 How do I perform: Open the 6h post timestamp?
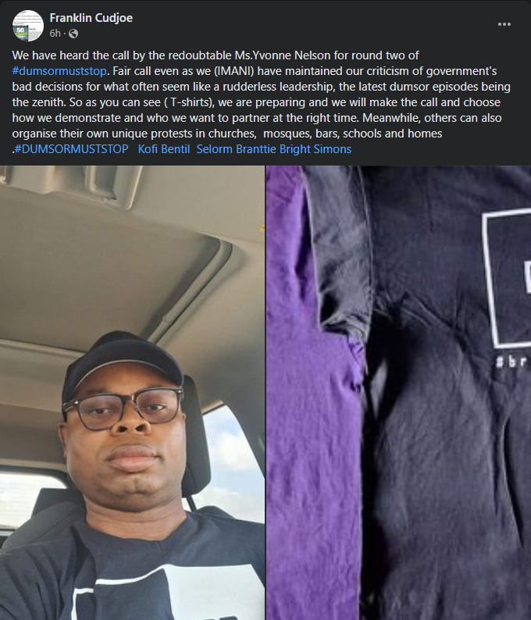pos(55,34)
